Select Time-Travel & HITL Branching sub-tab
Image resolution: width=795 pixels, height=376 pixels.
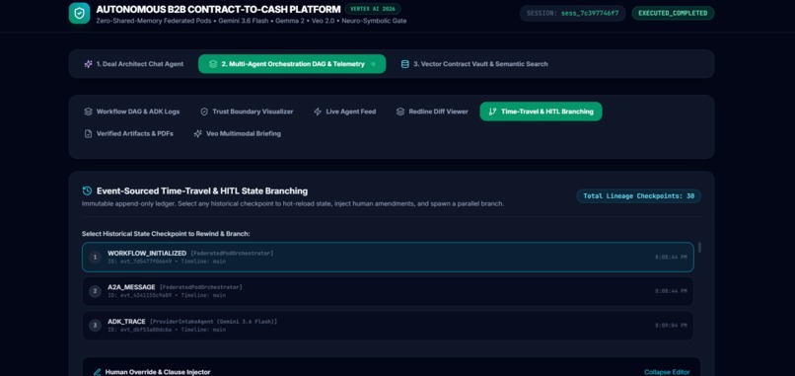541,112
